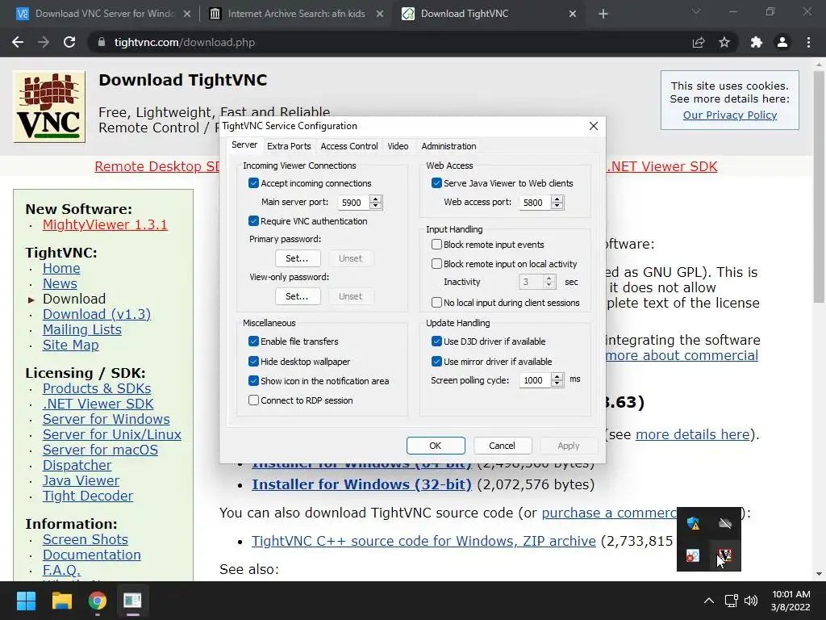
Task: Toggle Show icon in the notification area
Action: coord(253,381)
